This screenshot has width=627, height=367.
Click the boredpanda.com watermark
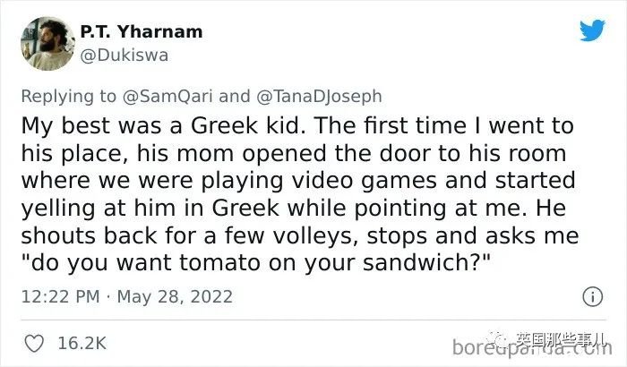[532, 348]
